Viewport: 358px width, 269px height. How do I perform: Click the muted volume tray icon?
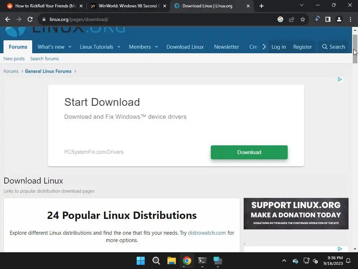[315, 261]
